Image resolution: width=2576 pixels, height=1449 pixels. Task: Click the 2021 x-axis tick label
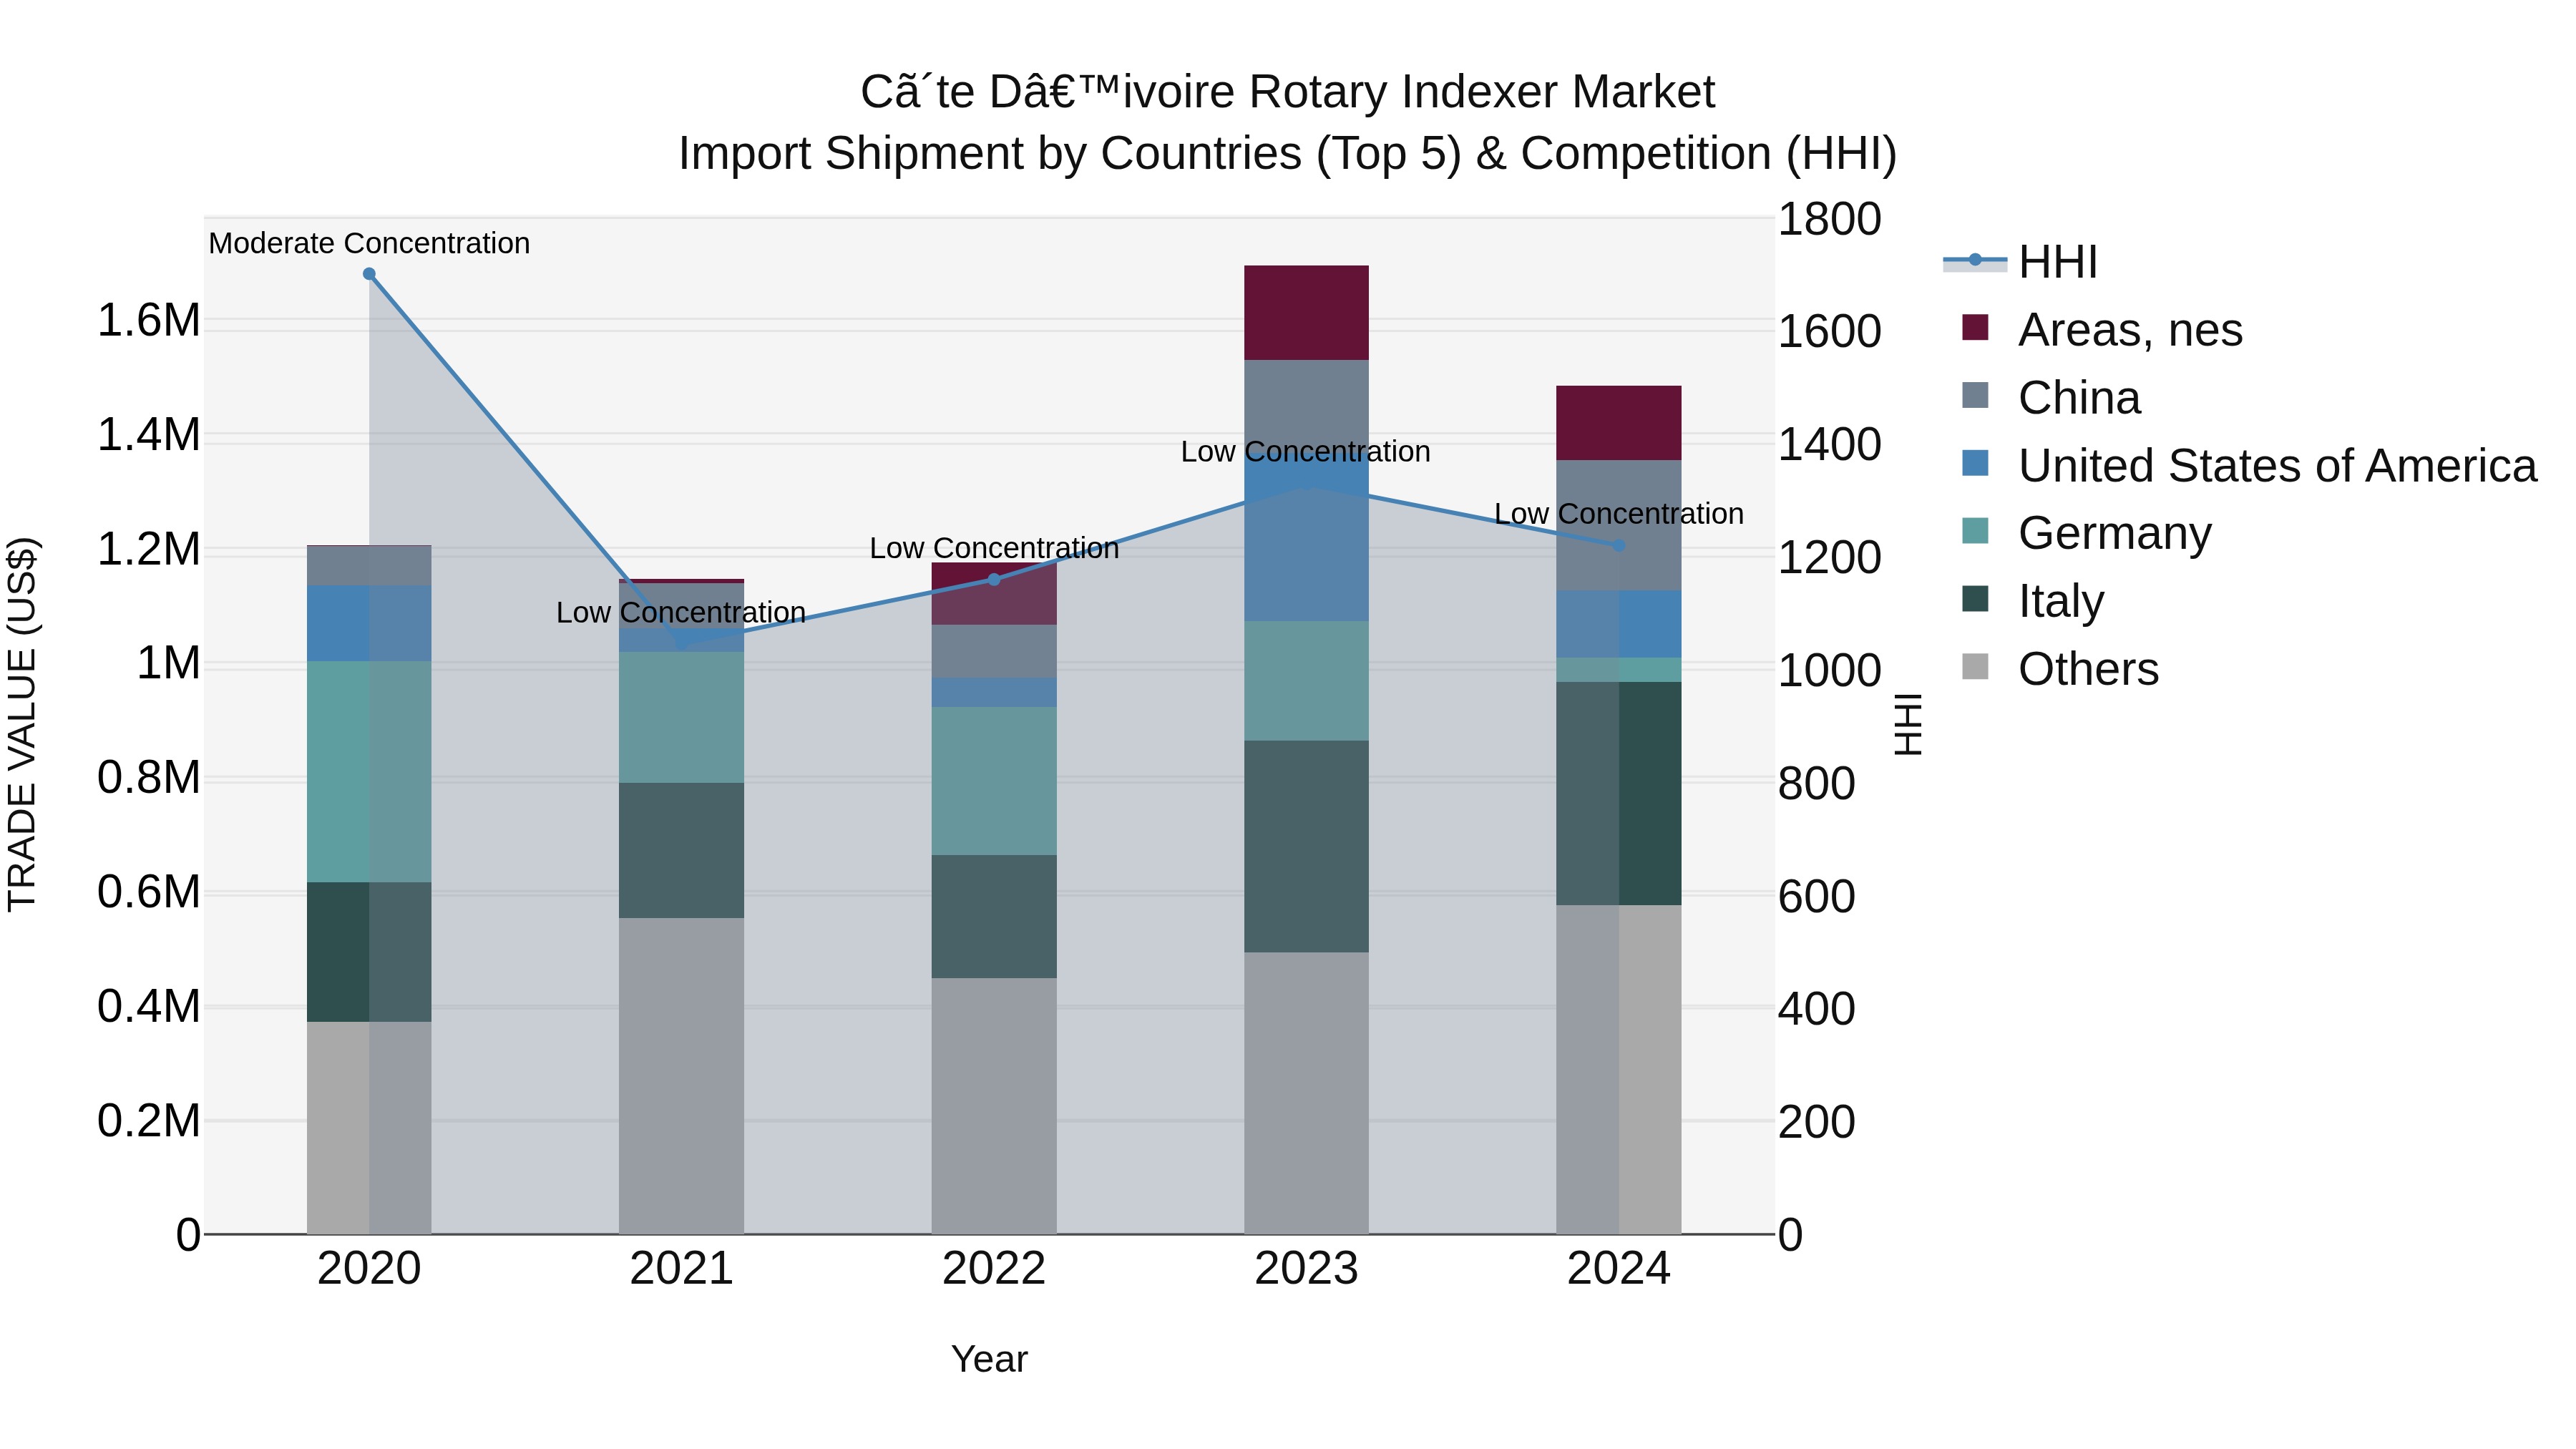(x=681, y=1269)
